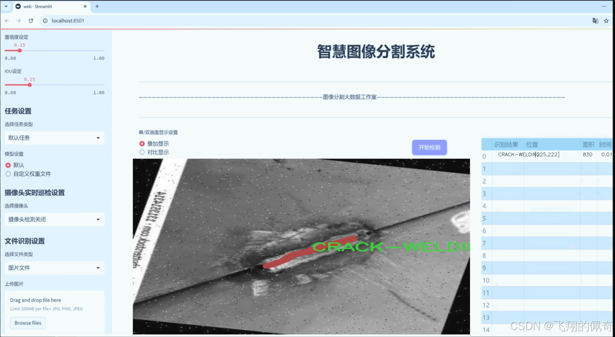Click the 位置 column header
This screenshot has width=615, height=337.
[551, 145]
